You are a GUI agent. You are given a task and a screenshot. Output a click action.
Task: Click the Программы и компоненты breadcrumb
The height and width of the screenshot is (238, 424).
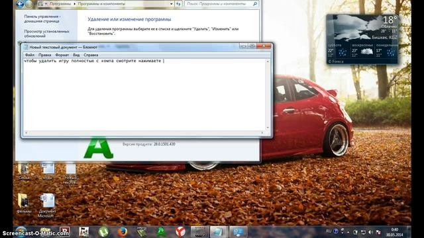[101, 4]
